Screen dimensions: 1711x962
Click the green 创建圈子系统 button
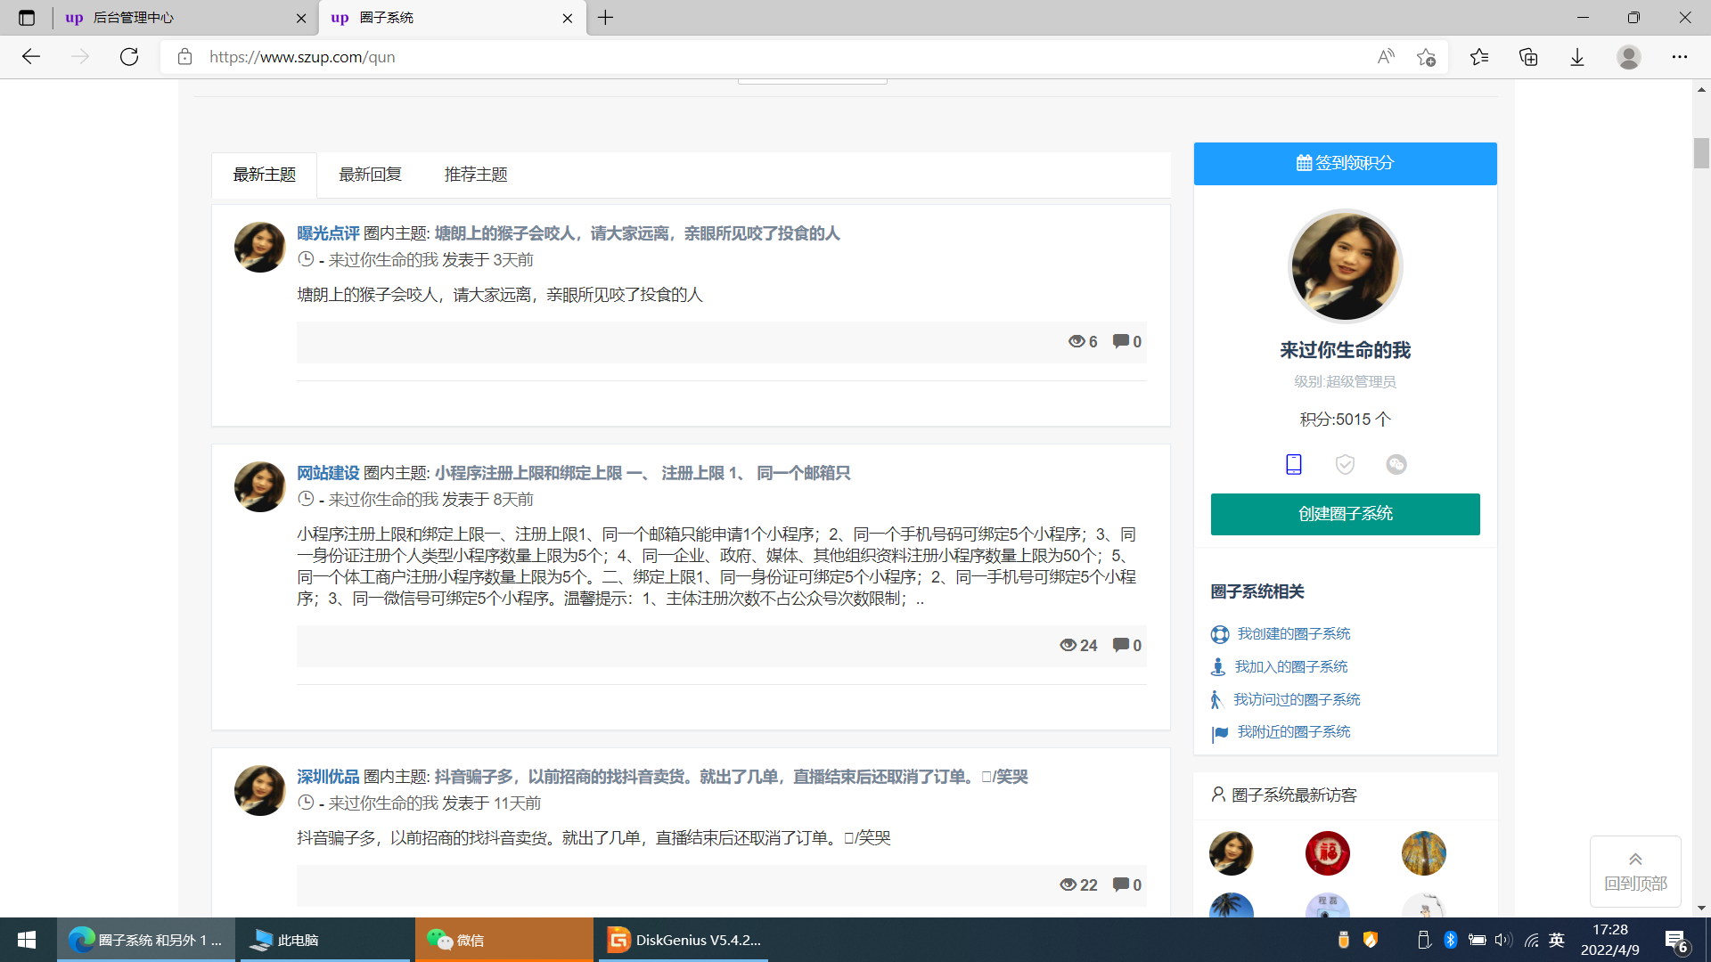[1345, 514]
